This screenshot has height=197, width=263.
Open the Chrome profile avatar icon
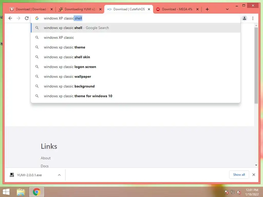tap(245, 18)
